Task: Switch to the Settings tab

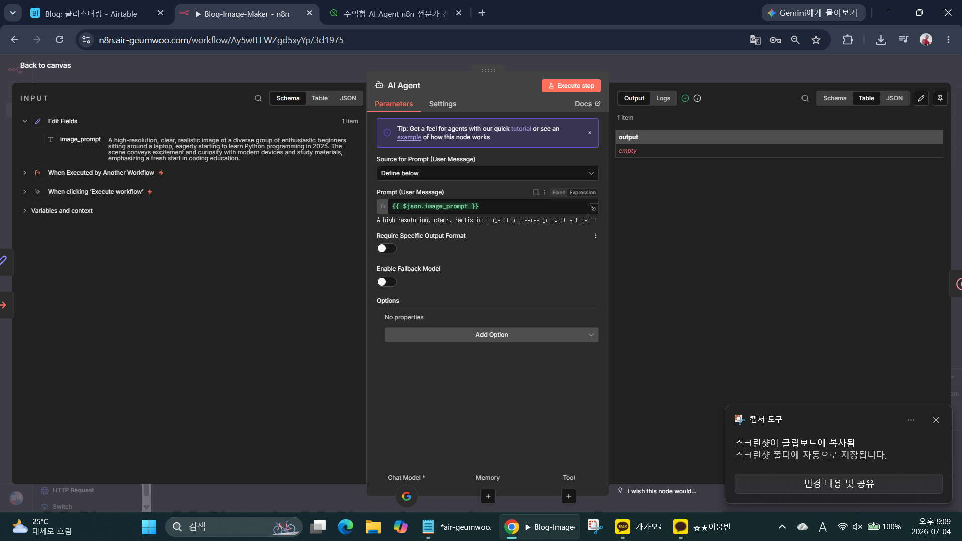Action: point(442,104)
